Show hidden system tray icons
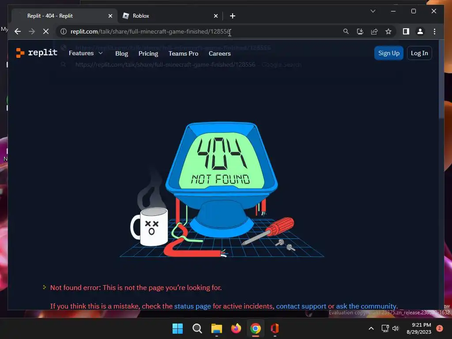This screenshot has height=339, width=452. pyautogui.click(x=371, y=328)
